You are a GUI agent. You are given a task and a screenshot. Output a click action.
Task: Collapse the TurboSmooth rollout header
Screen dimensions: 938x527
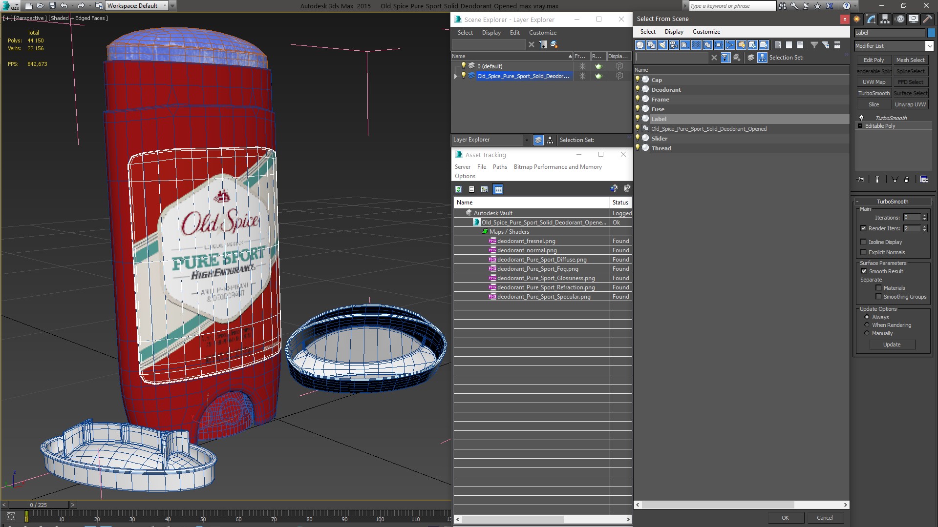(x=892, y=202)
